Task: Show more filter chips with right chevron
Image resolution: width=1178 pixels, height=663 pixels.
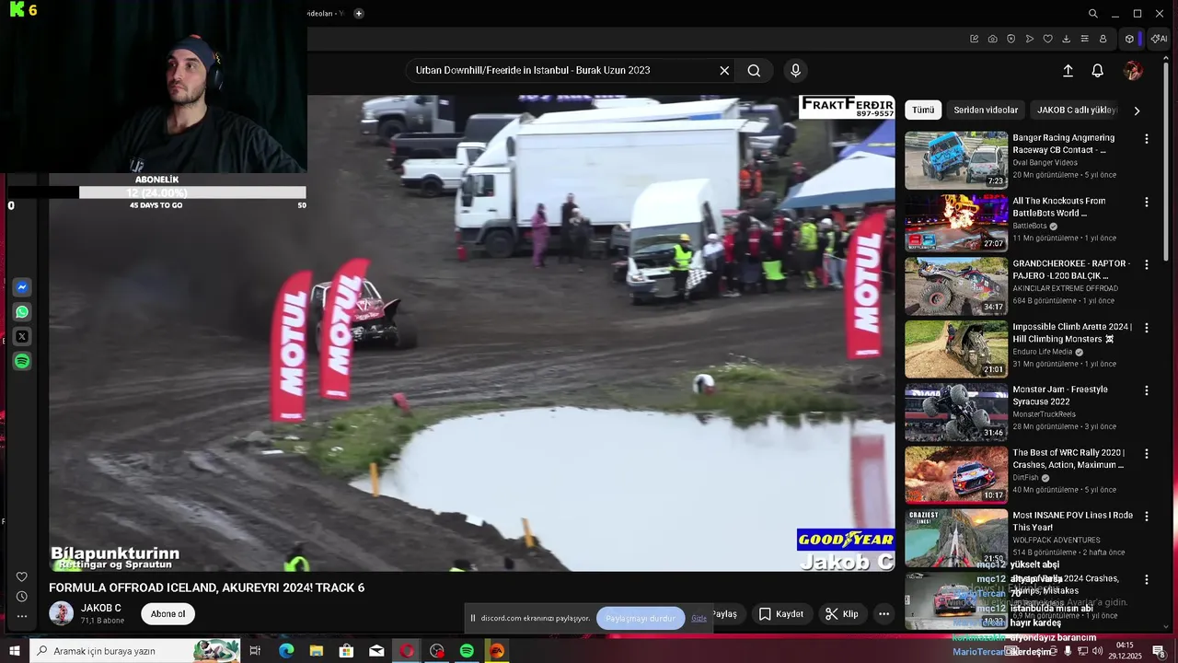Action: (x=1137, y=110)
